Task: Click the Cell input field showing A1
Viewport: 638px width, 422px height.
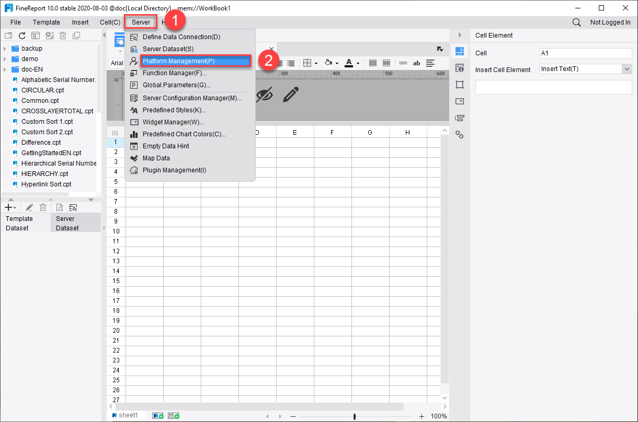Action: 585,53
